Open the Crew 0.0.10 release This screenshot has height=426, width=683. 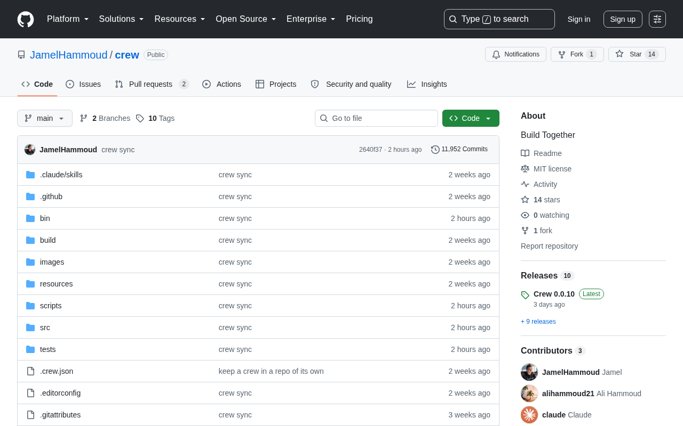click(x=554, y=294)
